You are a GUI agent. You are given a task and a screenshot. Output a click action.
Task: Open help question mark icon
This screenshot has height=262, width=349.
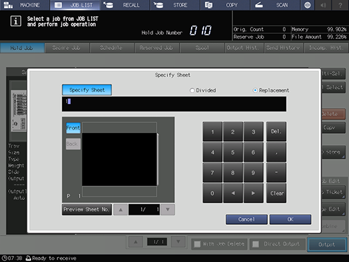[x=340, y=5]
